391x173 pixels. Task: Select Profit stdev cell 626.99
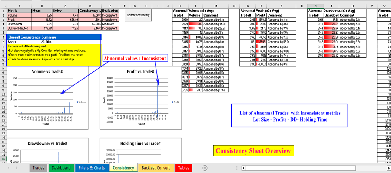65,19
